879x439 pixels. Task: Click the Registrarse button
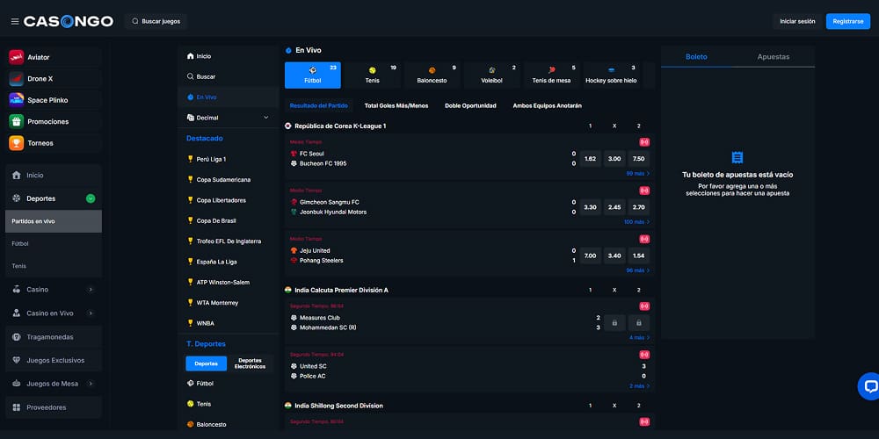[848, 21]
